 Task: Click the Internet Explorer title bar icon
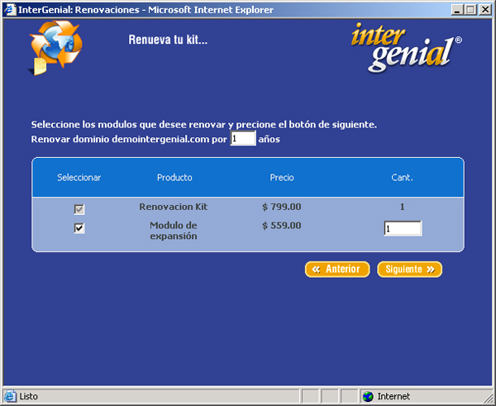tap(10, 9)
